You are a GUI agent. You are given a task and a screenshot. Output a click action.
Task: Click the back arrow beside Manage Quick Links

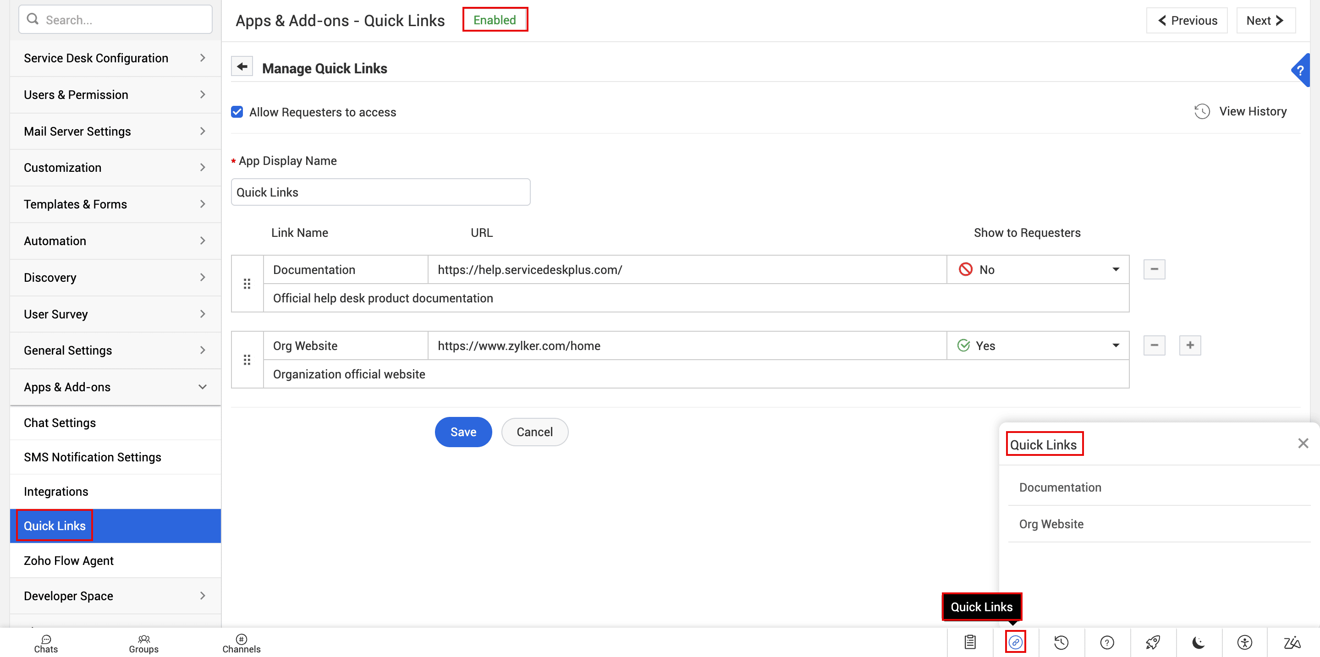click(242, 66)
